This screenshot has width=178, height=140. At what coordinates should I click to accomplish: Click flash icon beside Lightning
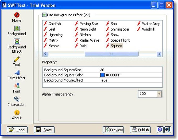(x=45, y=35)
